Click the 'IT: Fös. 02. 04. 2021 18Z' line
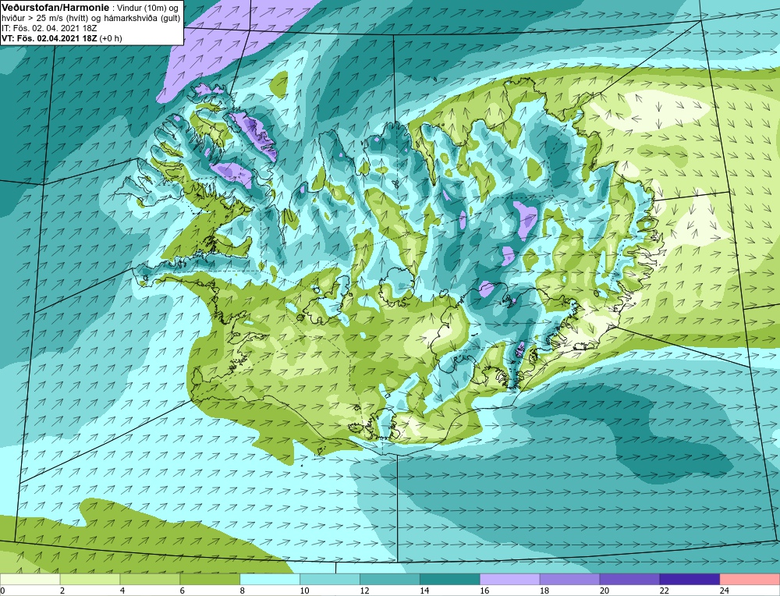This screenshot has height=596, width=780. click(x=49, y=28)
